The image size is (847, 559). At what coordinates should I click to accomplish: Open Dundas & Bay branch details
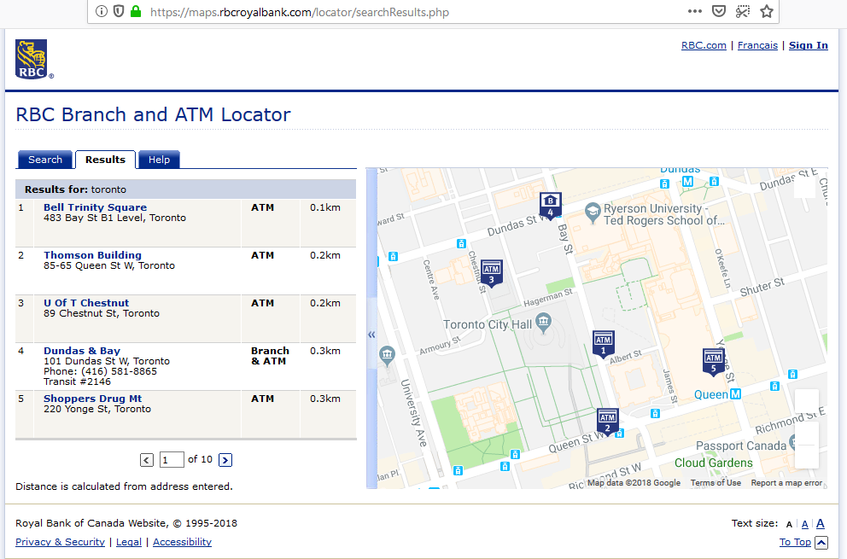tap(82, 351)
